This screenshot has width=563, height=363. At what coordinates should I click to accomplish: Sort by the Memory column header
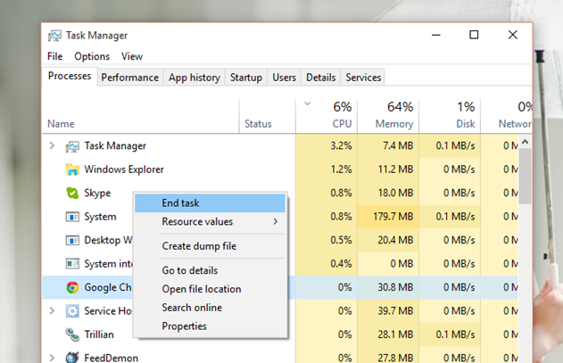pyautogui.click(x=388, y=116)
